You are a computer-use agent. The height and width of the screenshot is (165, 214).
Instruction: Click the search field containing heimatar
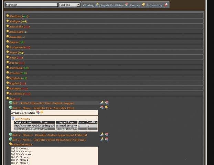(32, 5)
